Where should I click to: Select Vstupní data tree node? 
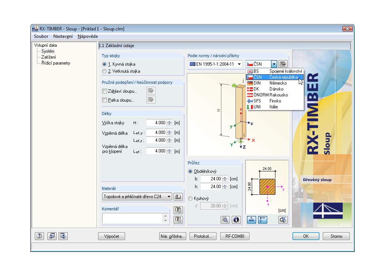click(46, 45)
